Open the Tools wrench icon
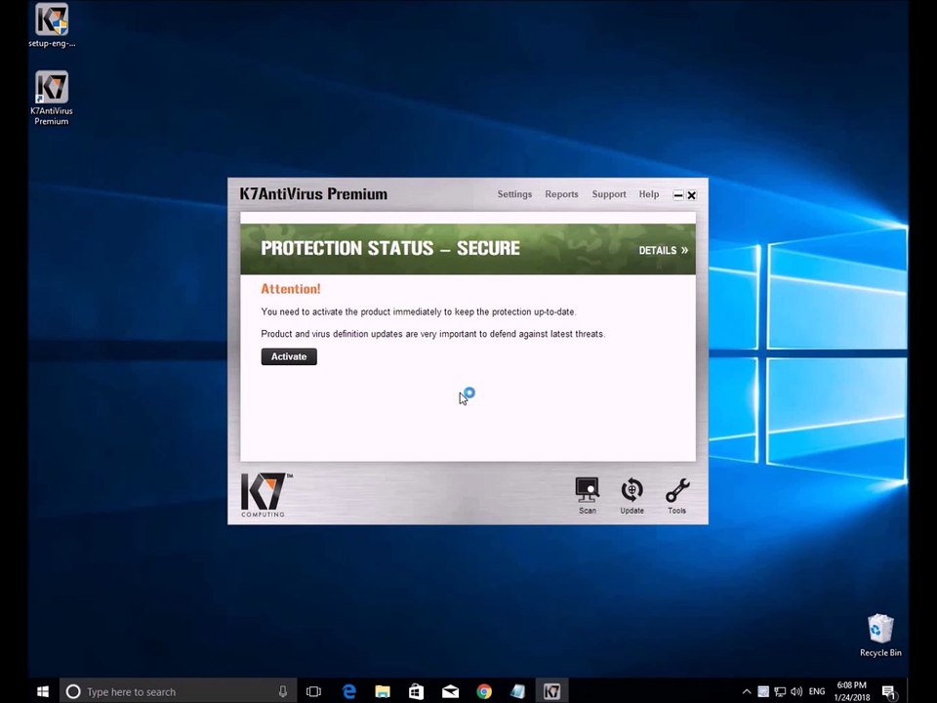Screen dimensions: 937x703 677,495
